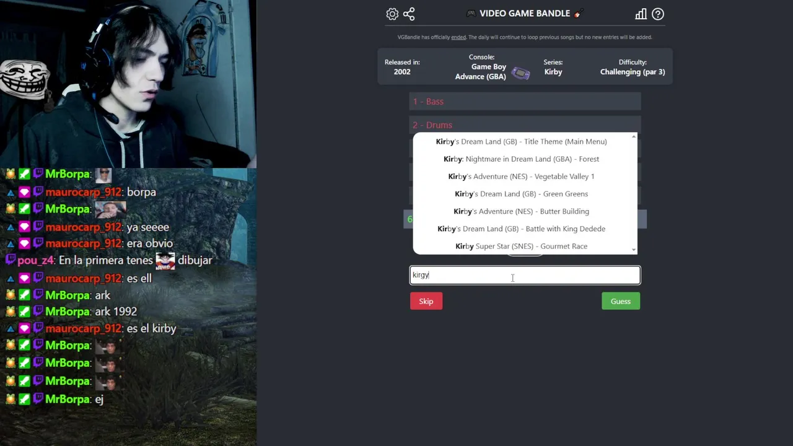This screenshot has height=446, width=793.
Task: Choose Kirby's Dream Land Green Greens
Action: pyautogui.click(x=522, y=193)
